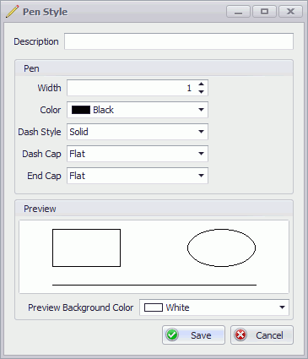Save the pen style
The height and width of the screenshot is (359, 308).
click(193, 335)
